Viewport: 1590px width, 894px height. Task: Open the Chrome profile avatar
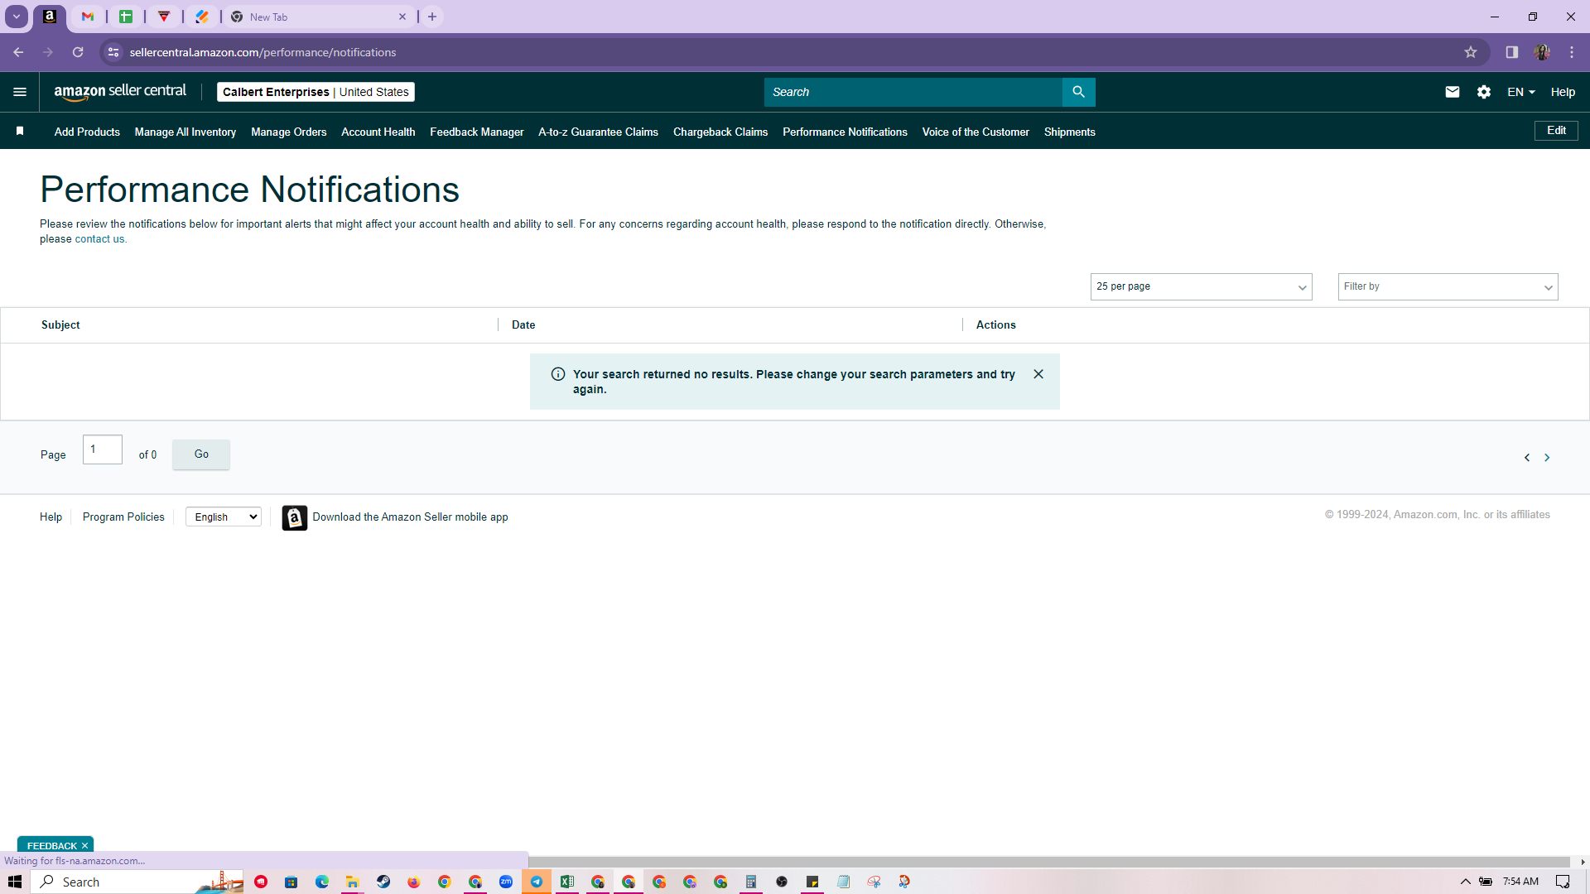(x=1542, y=52)
